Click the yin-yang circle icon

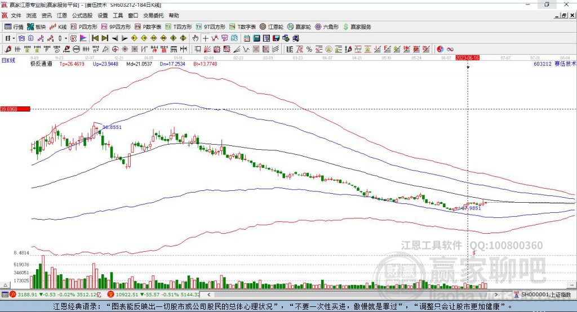tap(440, 49)
